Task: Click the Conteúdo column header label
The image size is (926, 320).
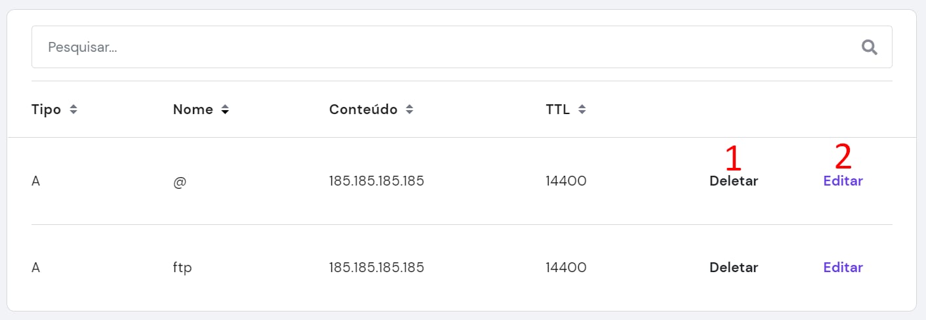Action: pyautogui.click(x=363, y=110)
